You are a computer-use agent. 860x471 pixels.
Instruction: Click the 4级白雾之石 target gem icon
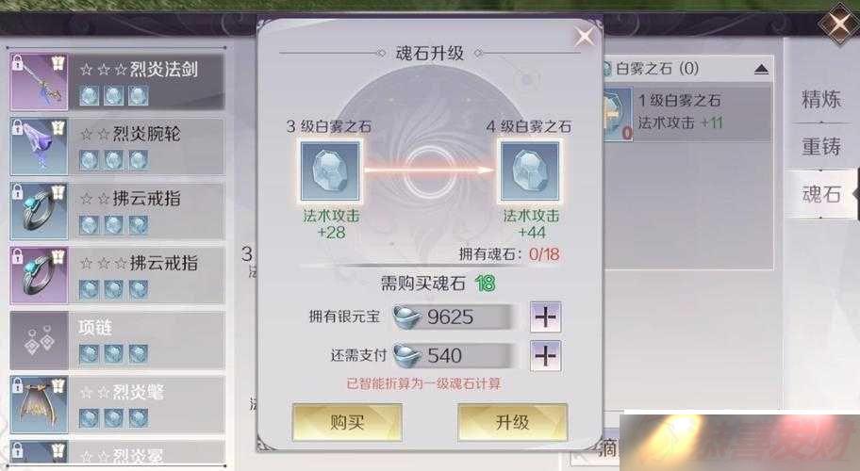point(530,171)
